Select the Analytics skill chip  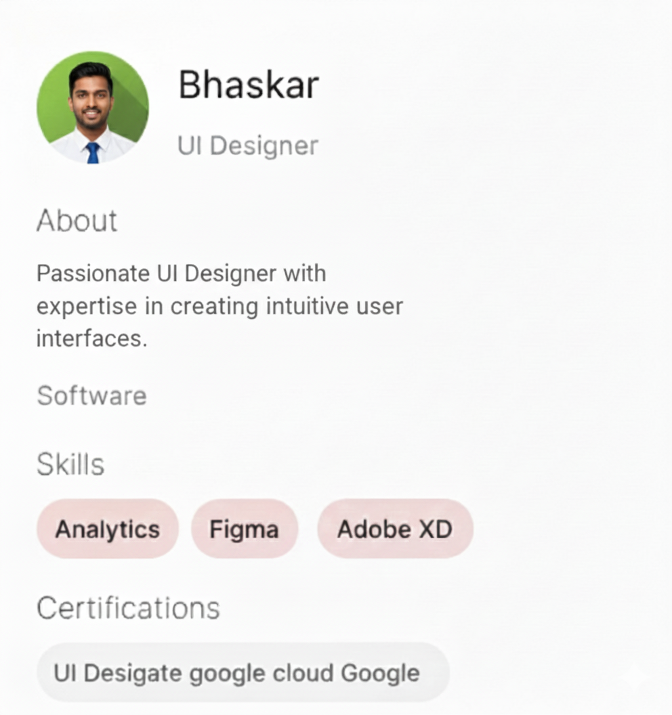tap(107, 529)
